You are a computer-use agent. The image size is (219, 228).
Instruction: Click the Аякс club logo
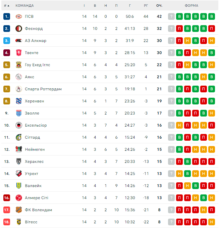19,77
